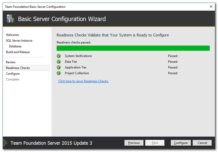Select the Readiness Checks step
This screenshot has height=152, width=218.
click(18, 68)
